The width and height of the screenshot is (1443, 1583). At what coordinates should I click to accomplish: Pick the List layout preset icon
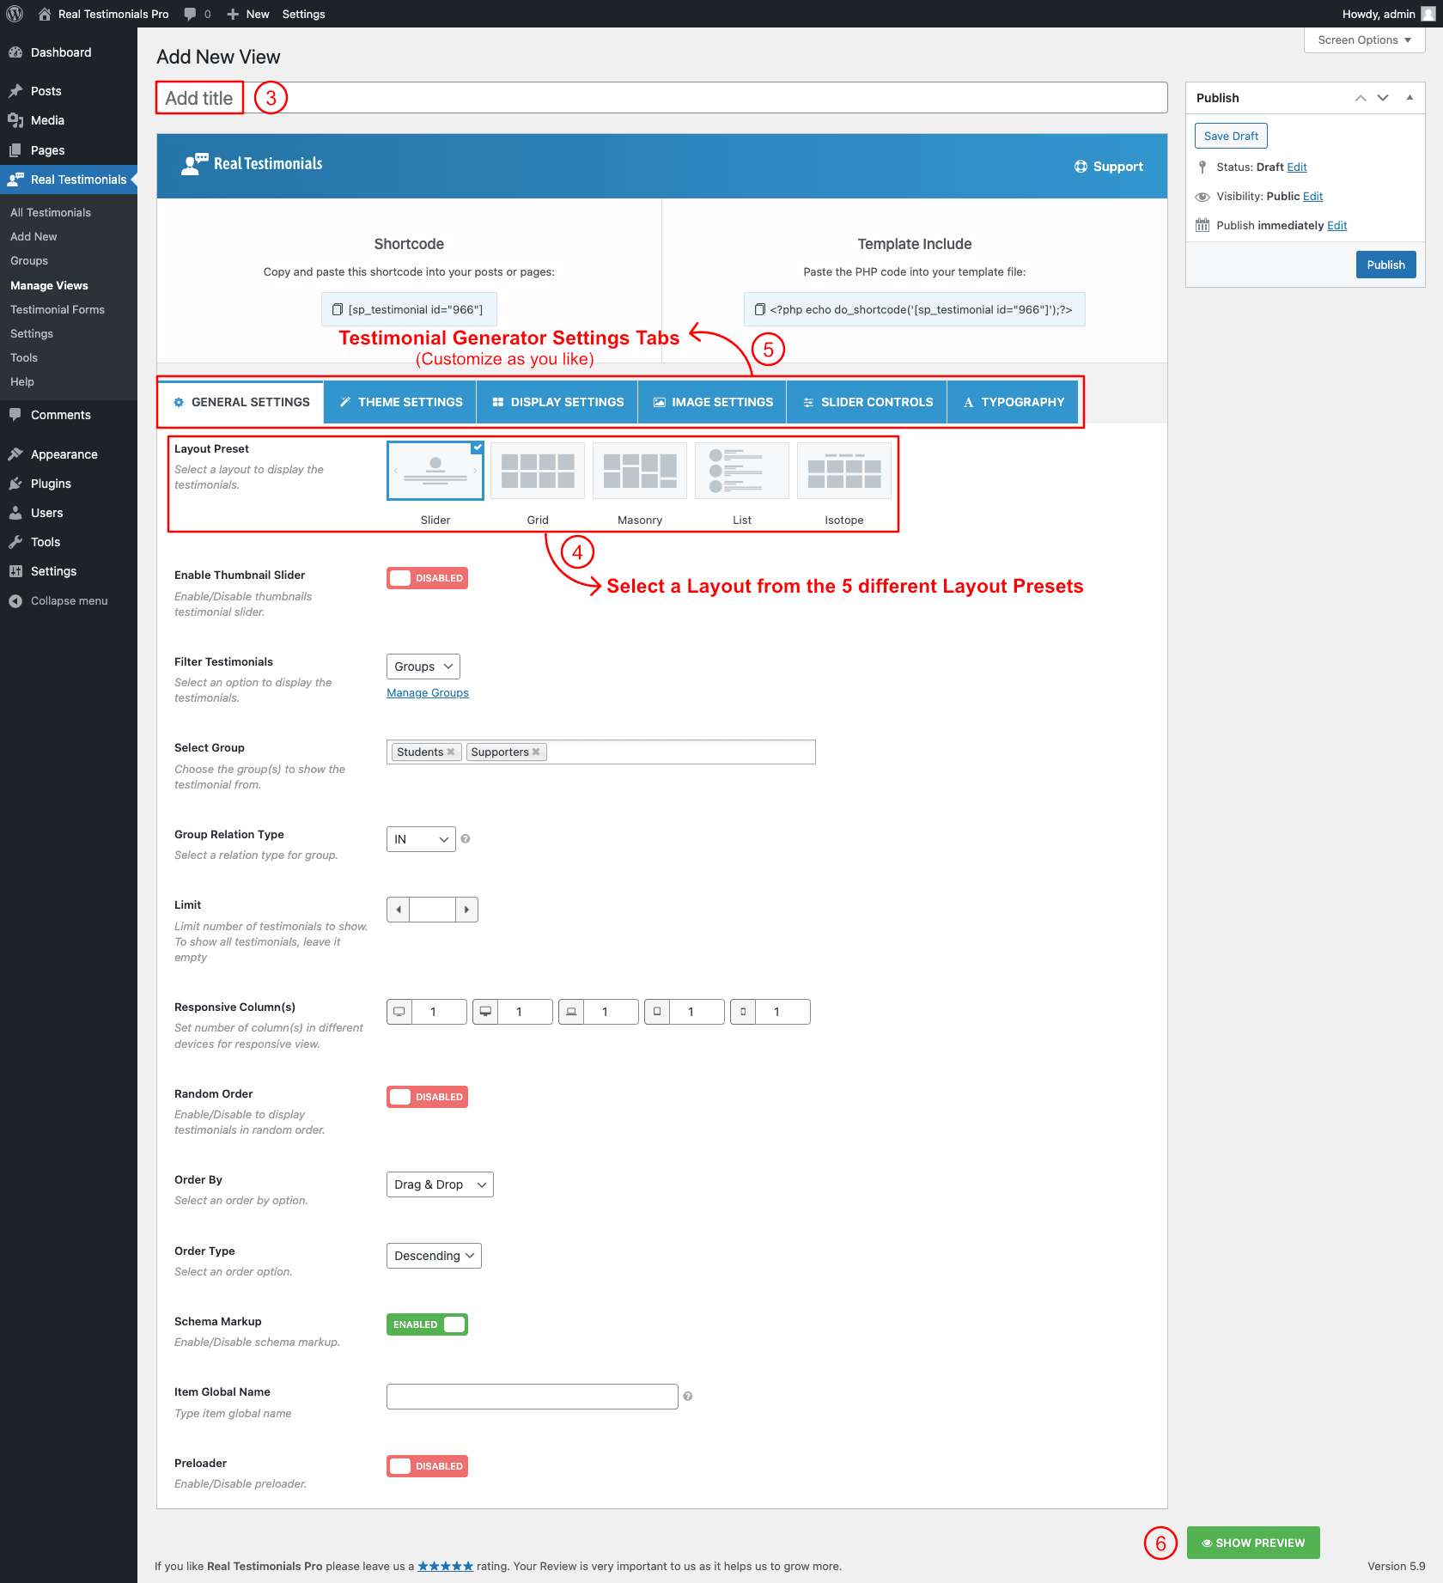(x=742, y=471)
